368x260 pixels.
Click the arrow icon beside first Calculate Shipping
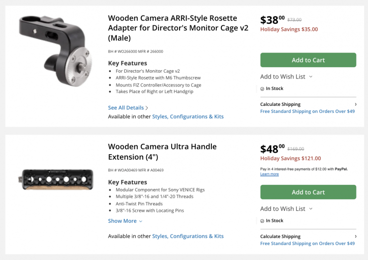click(x=355, y=104)
